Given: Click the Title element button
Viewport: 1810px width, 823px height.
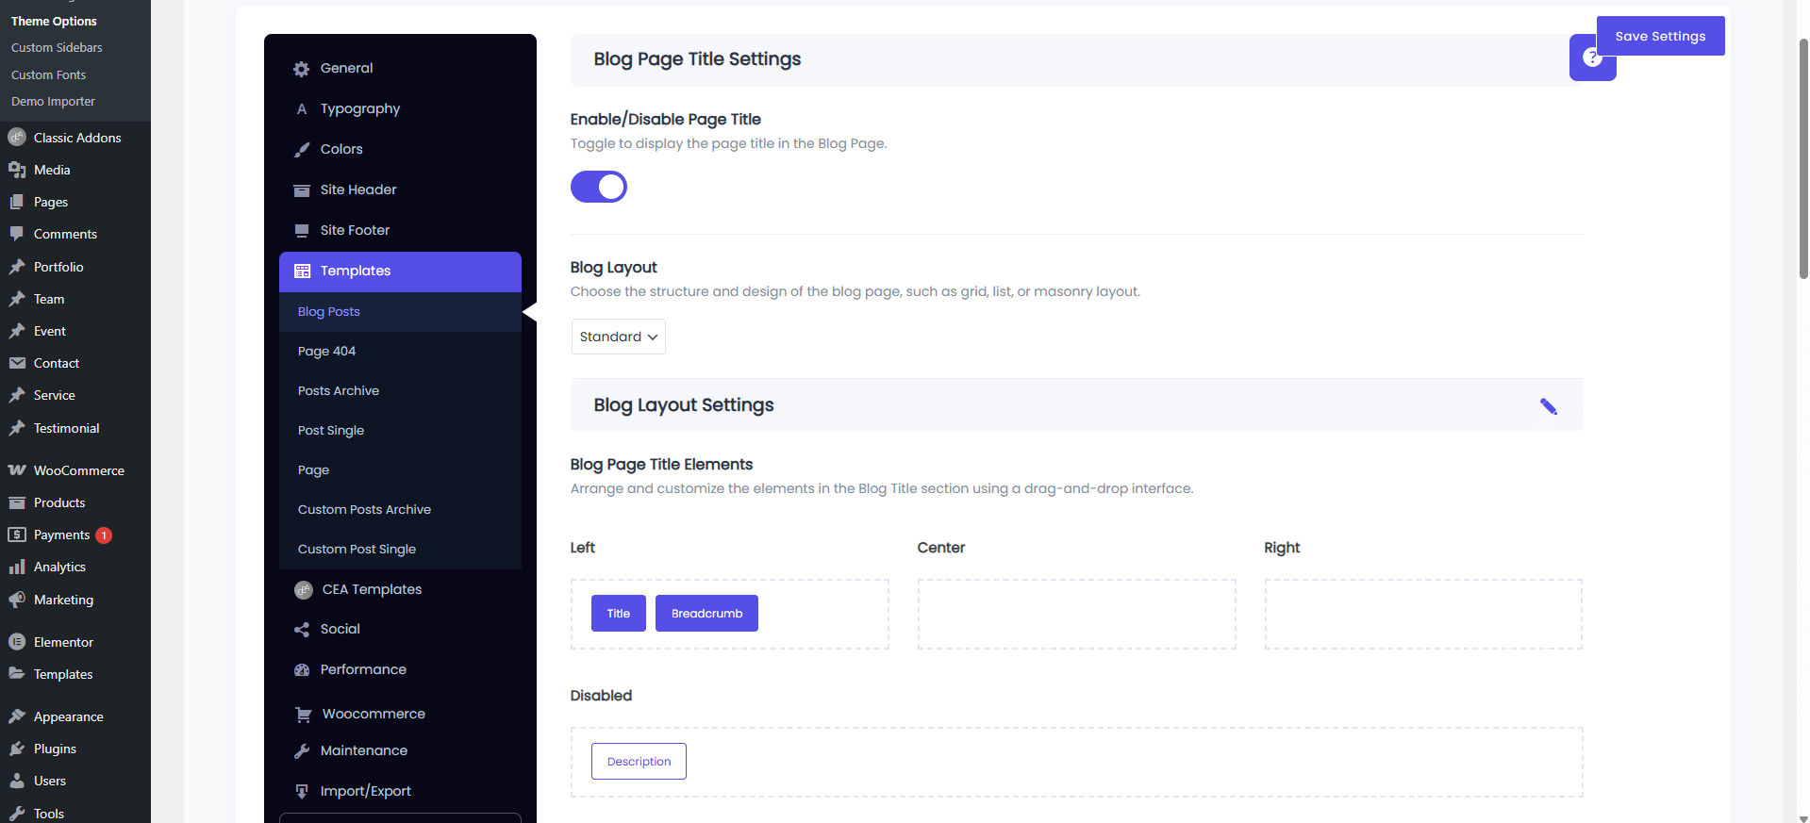Looking at the screenshot, I should point(618,614).
